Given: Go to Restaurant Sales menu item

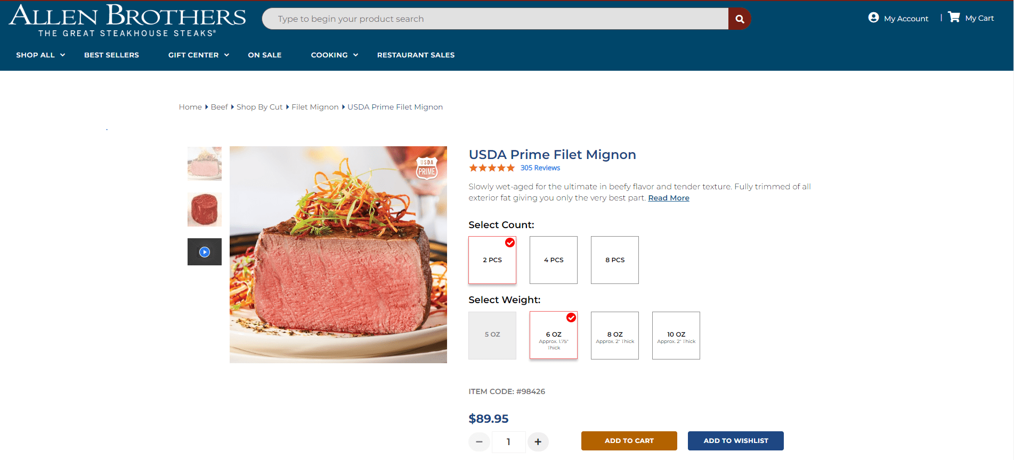Looking at the screenshot, I should coord(416,55).
